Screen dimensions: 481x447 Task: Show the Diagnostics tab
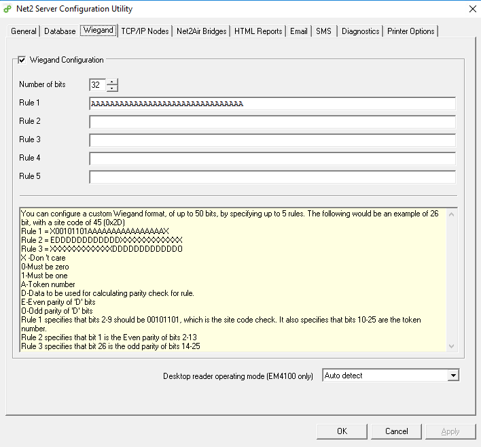point(361,31)
